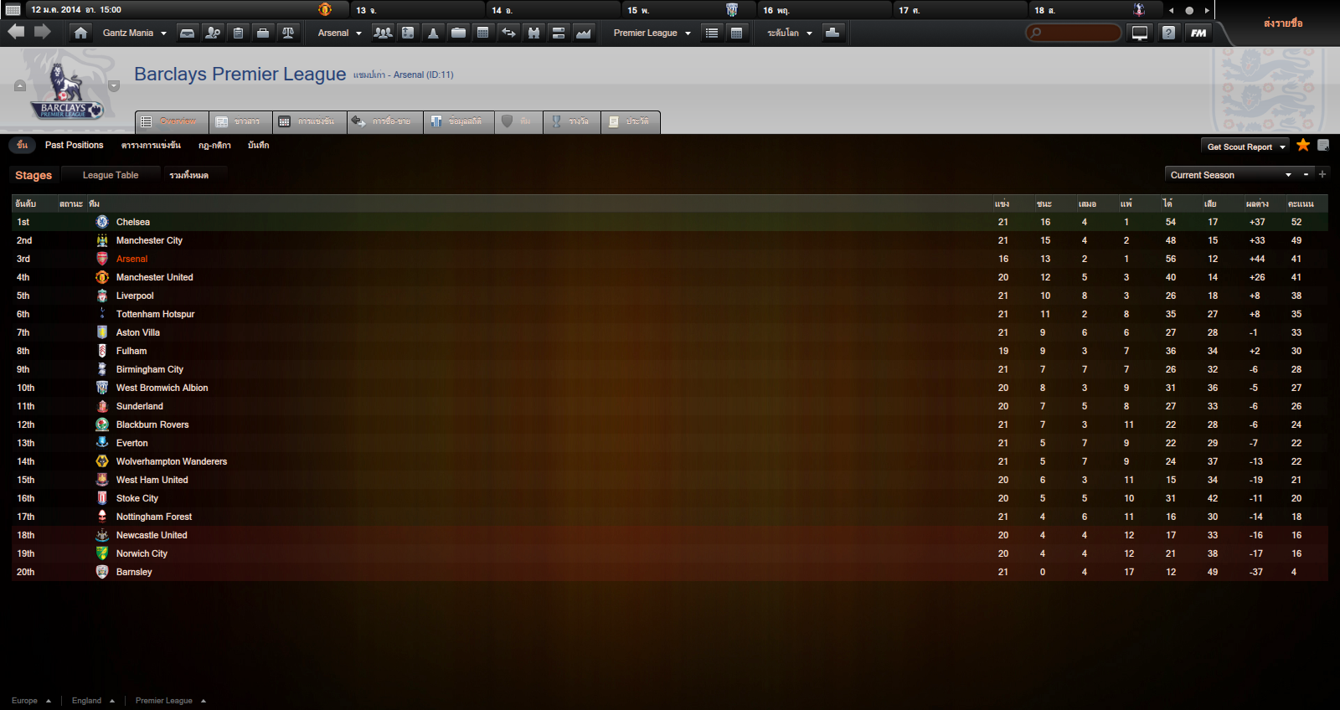
Task: Open the briefcase jobs icon
Action: tap(263, 33)
